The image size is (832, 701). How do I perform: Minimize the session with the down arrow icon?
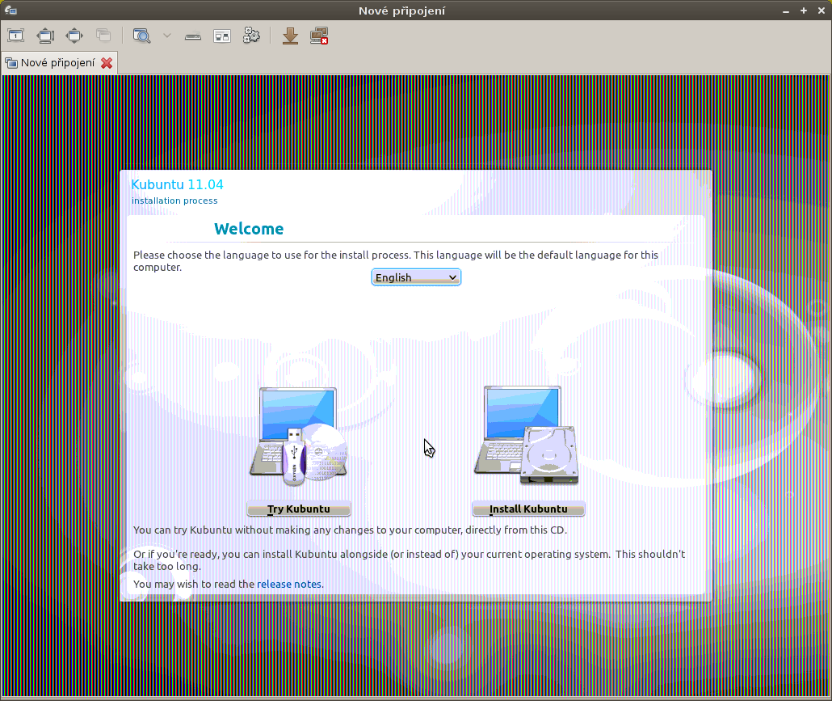(x=290, y=36)
